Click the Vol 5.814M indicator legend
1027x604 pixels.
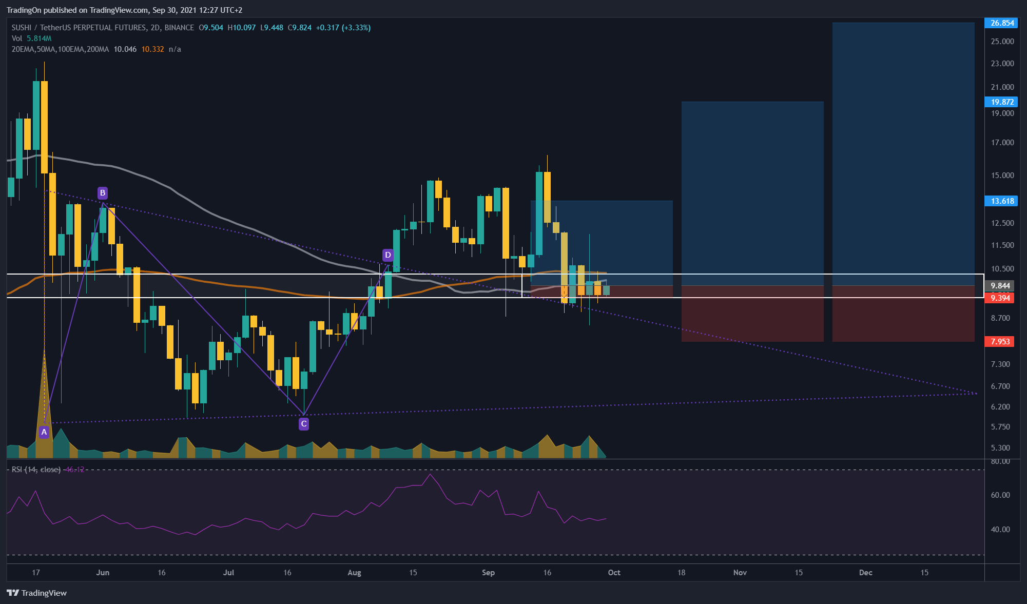click(31, 38)
